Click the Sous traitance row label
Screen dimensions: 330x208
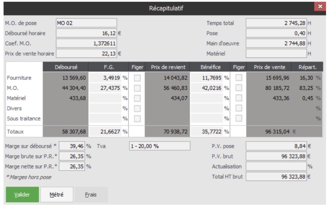[24, 119]
